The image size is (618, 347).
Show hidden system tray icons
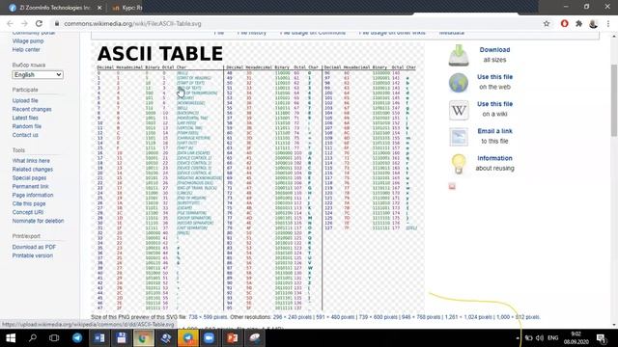point(518,338)
